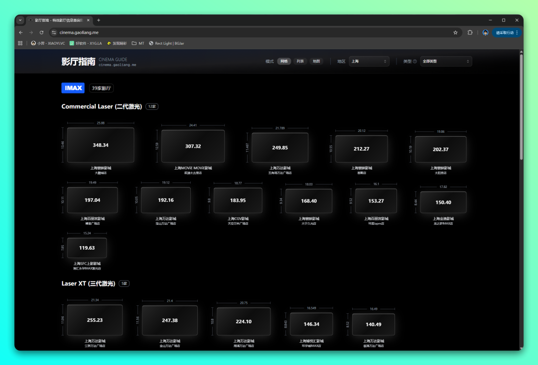Image resolution: width=538 pixels, height=365 pixels.
Task: Switch to 网格 grid view mode
Action: pos(284,62)
